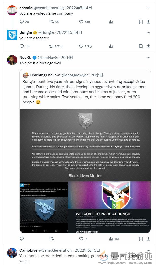156x265 pixels.
Task: View analytics on Bungie's tweet
Action: (x=111, y=46)
